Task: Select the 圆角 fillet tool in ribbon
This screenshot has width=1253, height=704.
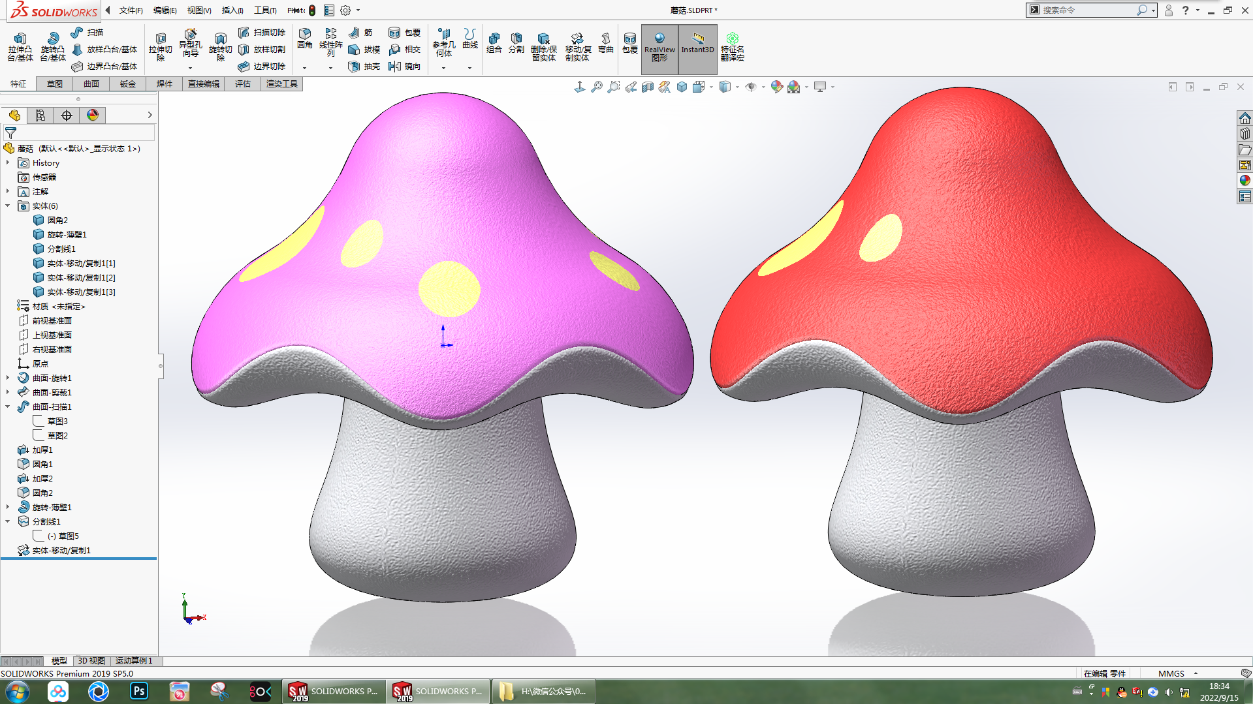Action: click(305, 38)
